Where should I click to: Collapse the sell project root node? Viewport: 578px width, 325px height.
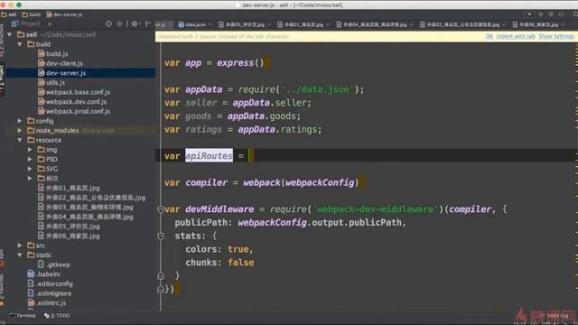[10, 34]
